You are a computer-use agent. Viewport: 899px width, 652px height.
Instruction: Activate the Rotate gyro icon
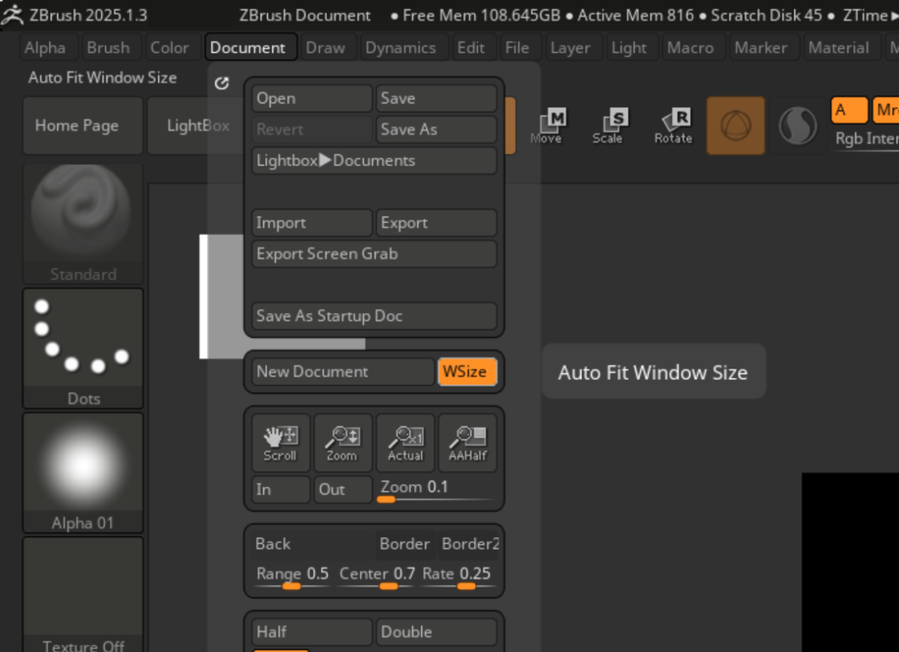[673, 123]
